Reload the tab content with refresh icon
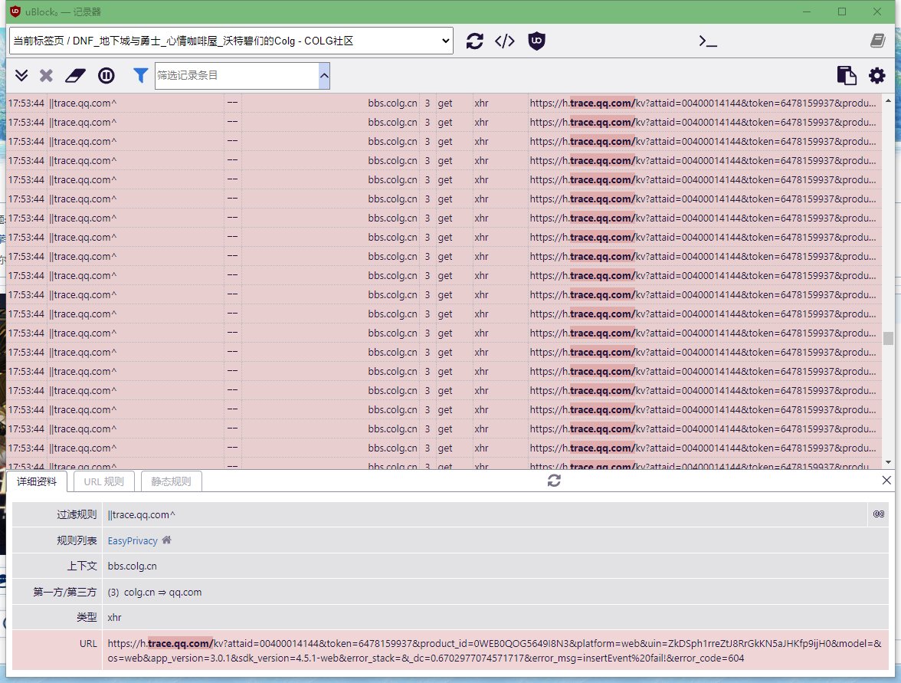This screenshot has width=901, height=683. click(475, 41)
